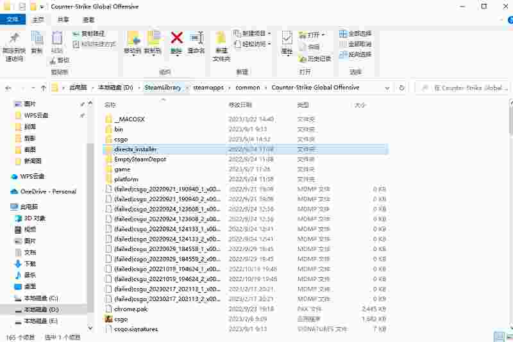Switch to the 主页 ribbon tab
Image resolution: width=513 pixels, height=342 pixels.
[x=38, y=20]
